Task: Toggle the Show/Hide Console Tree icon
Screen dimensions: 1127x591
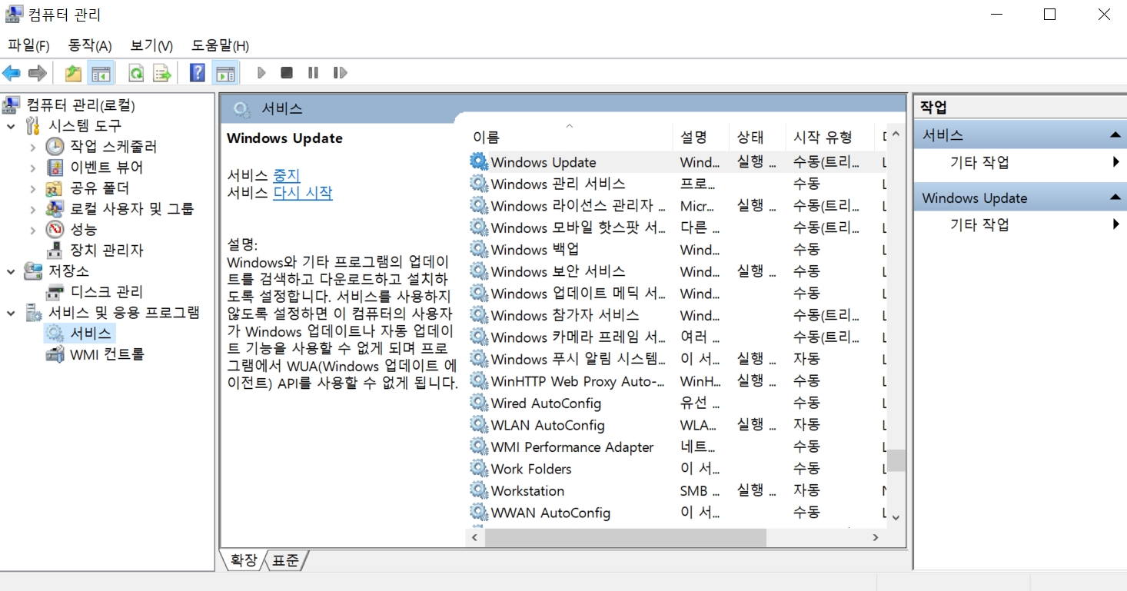Action: [101, 73]
